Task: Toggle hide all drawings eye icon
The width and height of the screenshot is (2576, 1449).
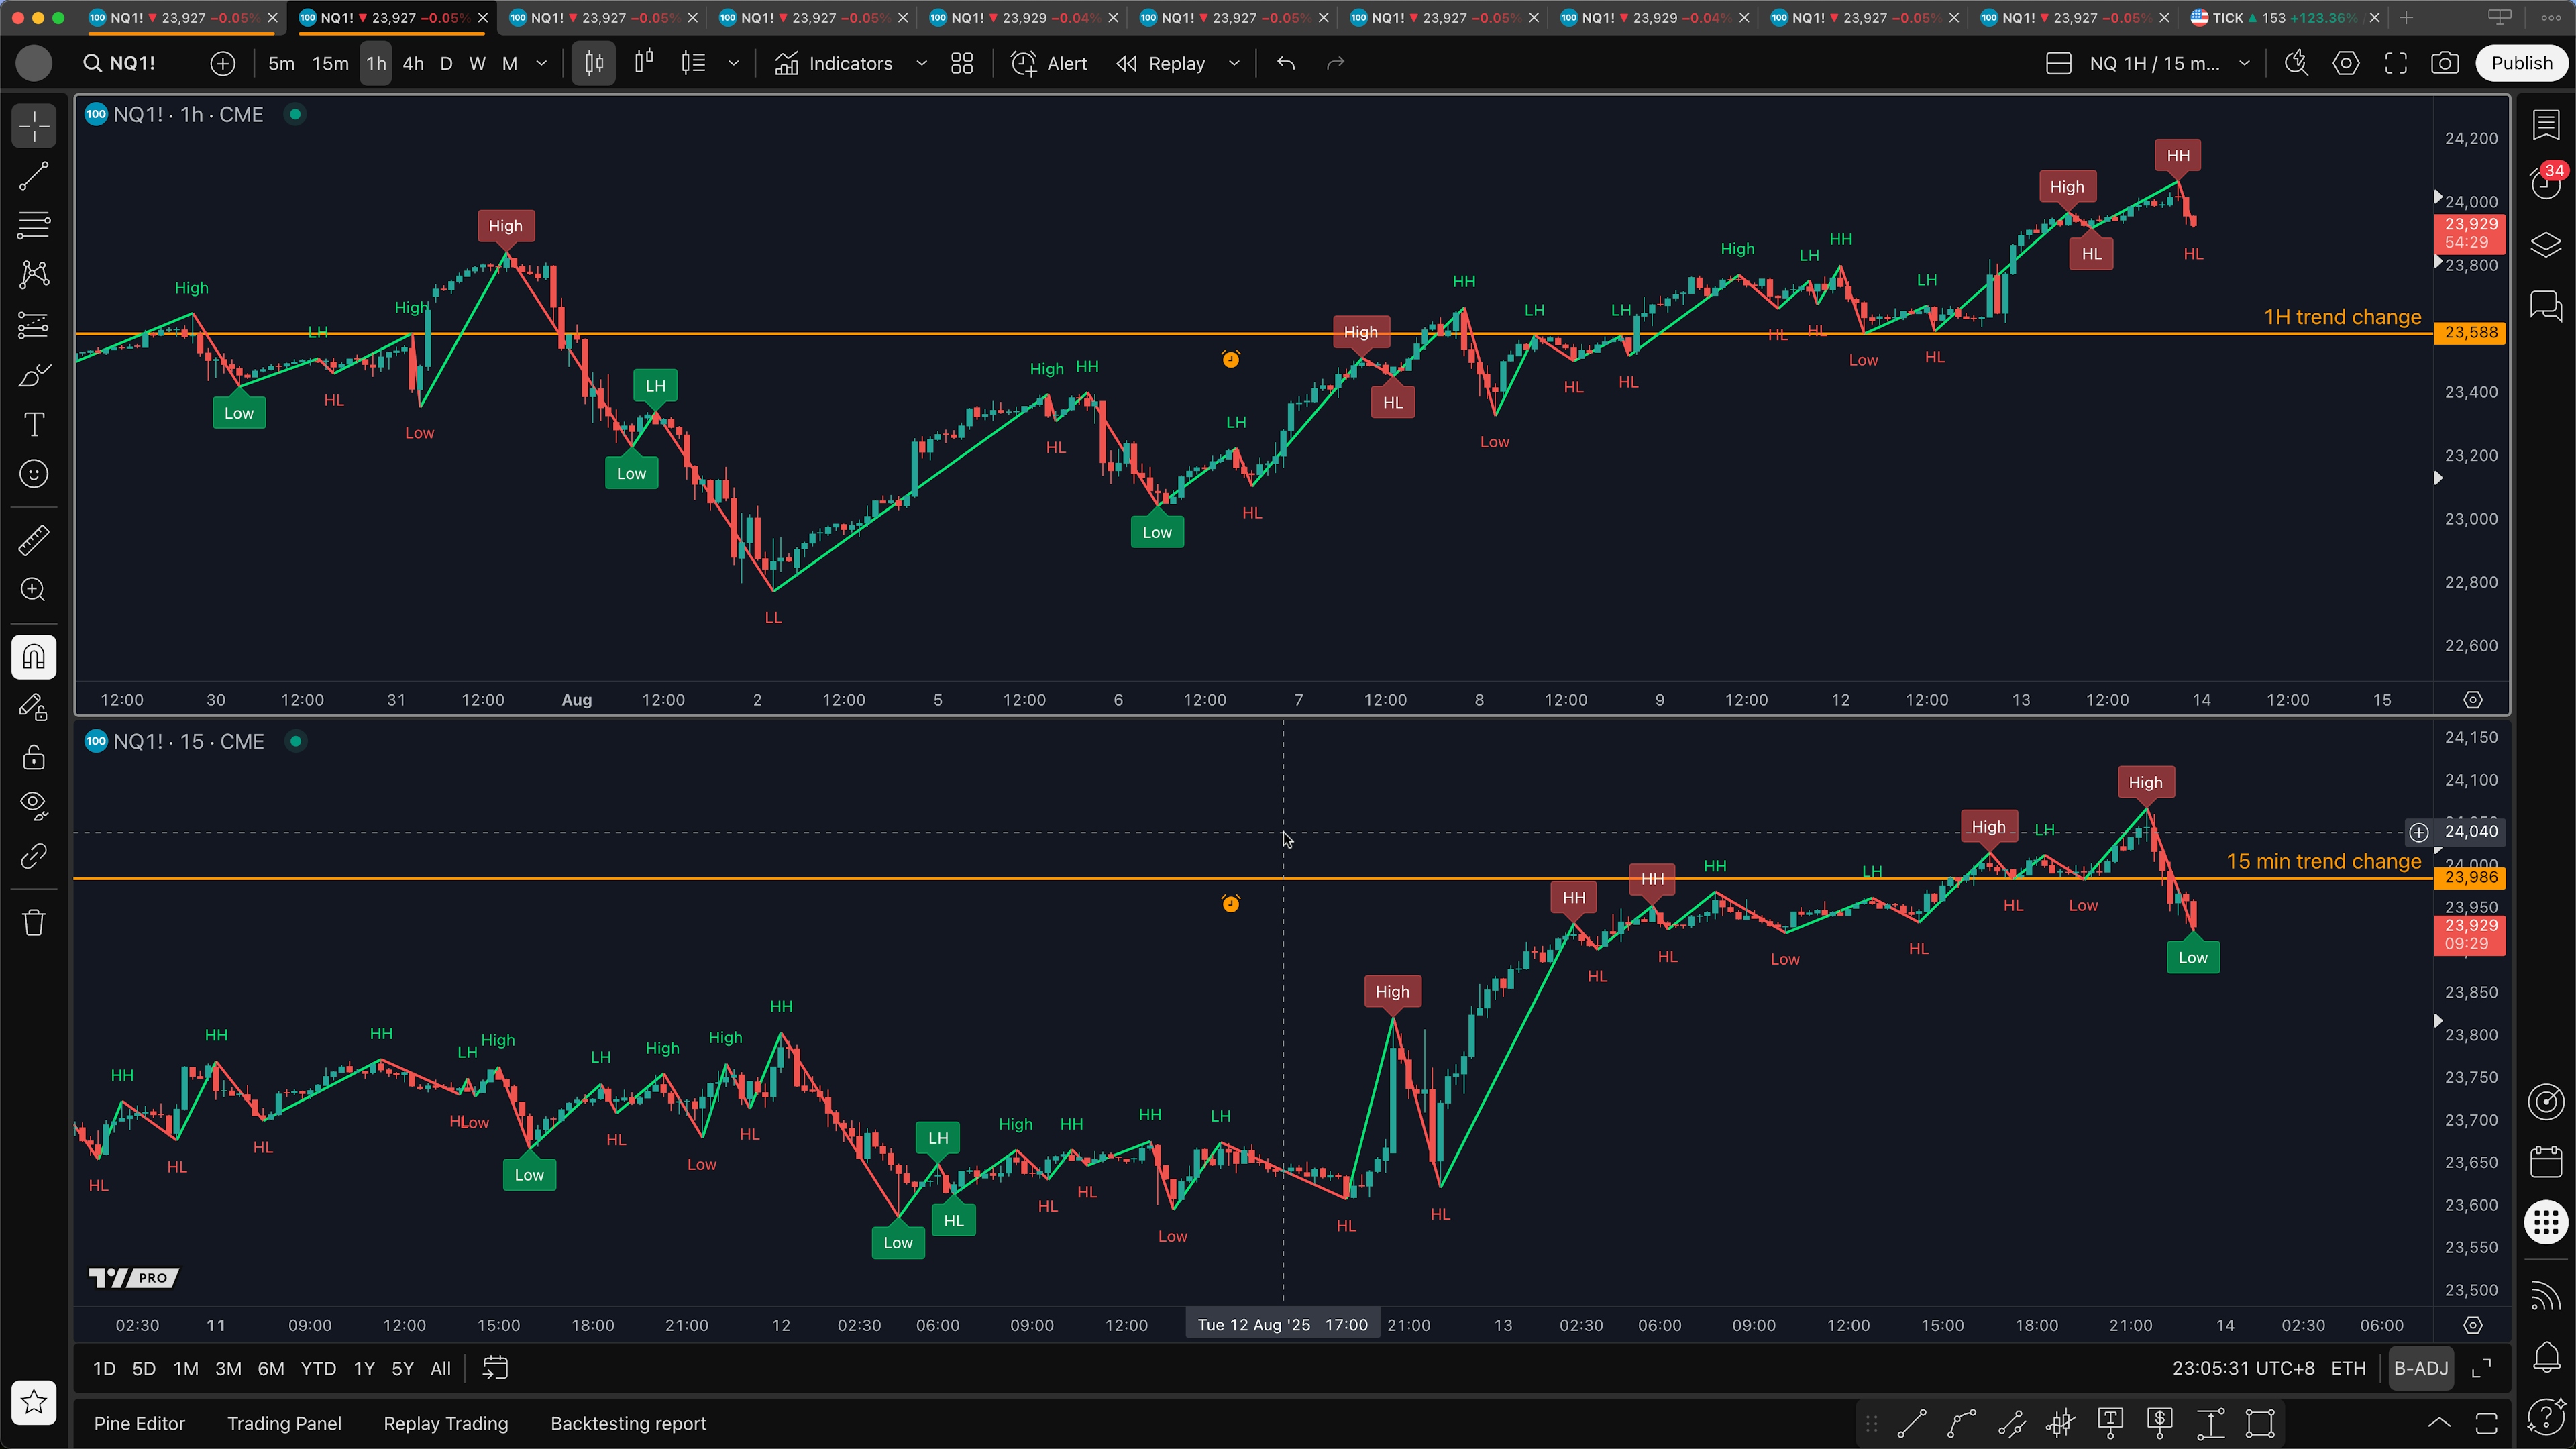Action: coord(34,806)
